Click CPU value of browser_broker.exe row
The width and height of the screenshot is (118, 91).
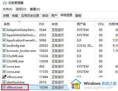point(101,51)
